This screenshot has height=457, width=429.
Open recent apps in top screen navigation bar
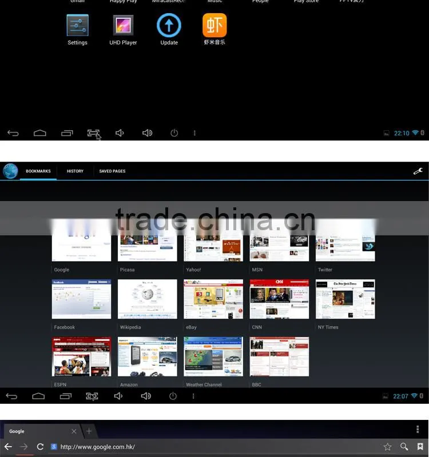[x=67, y=133]
